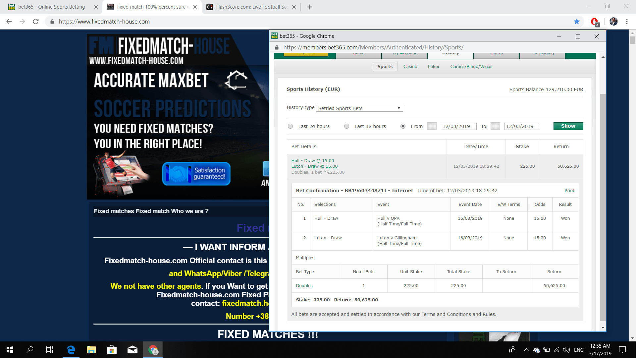Image resolution: width=636 pixels, height=358 pixels.
Task: Open the red extension icon with badge 4
Action: pyautogui.click(x=595, y=22)
